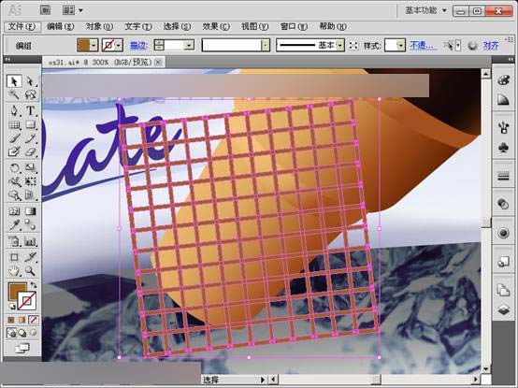Open stroke color dropdown in control bar
518x388 pixels.
(x=118, y=45)
